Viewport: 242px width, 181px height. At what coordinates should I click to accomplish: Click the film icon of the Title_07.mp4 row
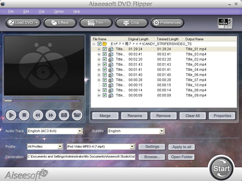(x=111, y=80)
